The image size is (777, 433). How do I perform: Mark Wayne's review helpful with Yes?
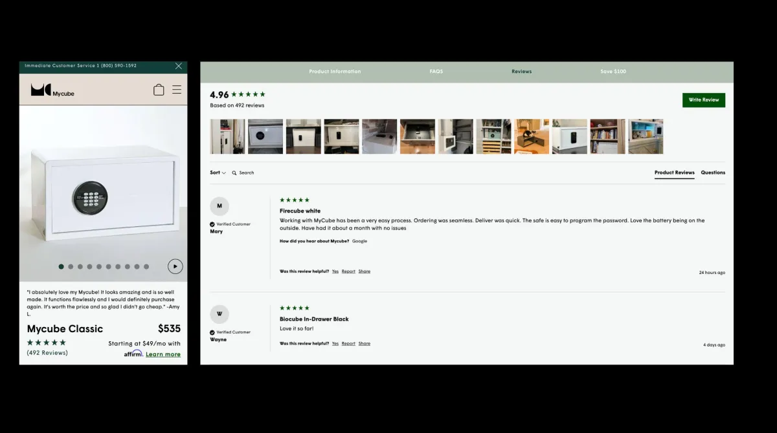pos(335,344)
